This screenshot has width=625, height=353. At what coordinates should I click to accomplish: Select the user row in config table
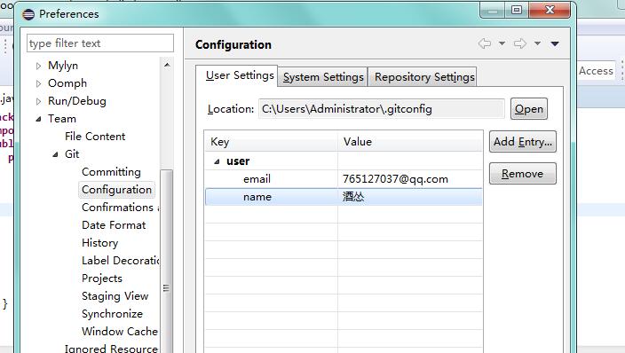point(344,161)
